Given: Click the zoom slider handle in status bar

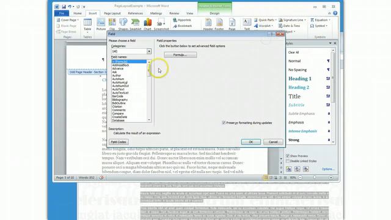Looking at the screenshot, I should pos(315,177).
